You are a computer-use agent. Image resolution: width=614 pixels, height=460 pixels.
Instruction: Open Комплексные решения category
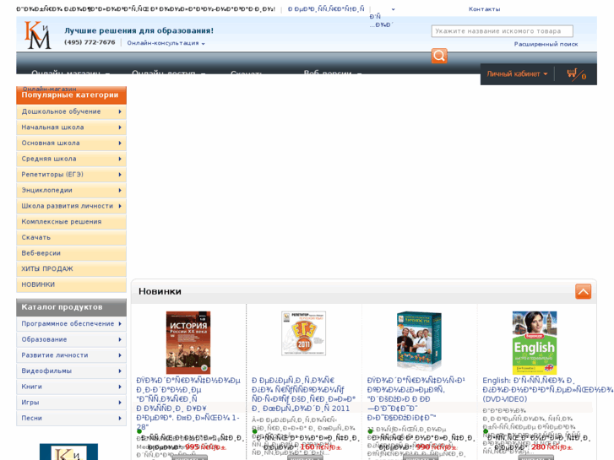pos(71,222)
